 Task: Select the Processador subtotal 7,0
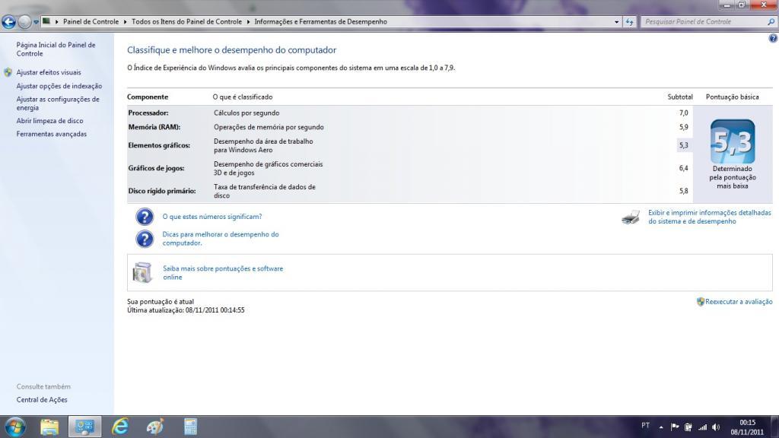click(x=684, y=113)
